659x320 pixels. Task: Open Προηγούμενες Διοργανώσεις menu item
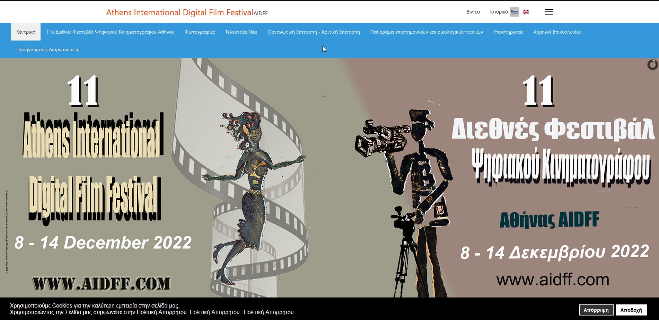48,50
